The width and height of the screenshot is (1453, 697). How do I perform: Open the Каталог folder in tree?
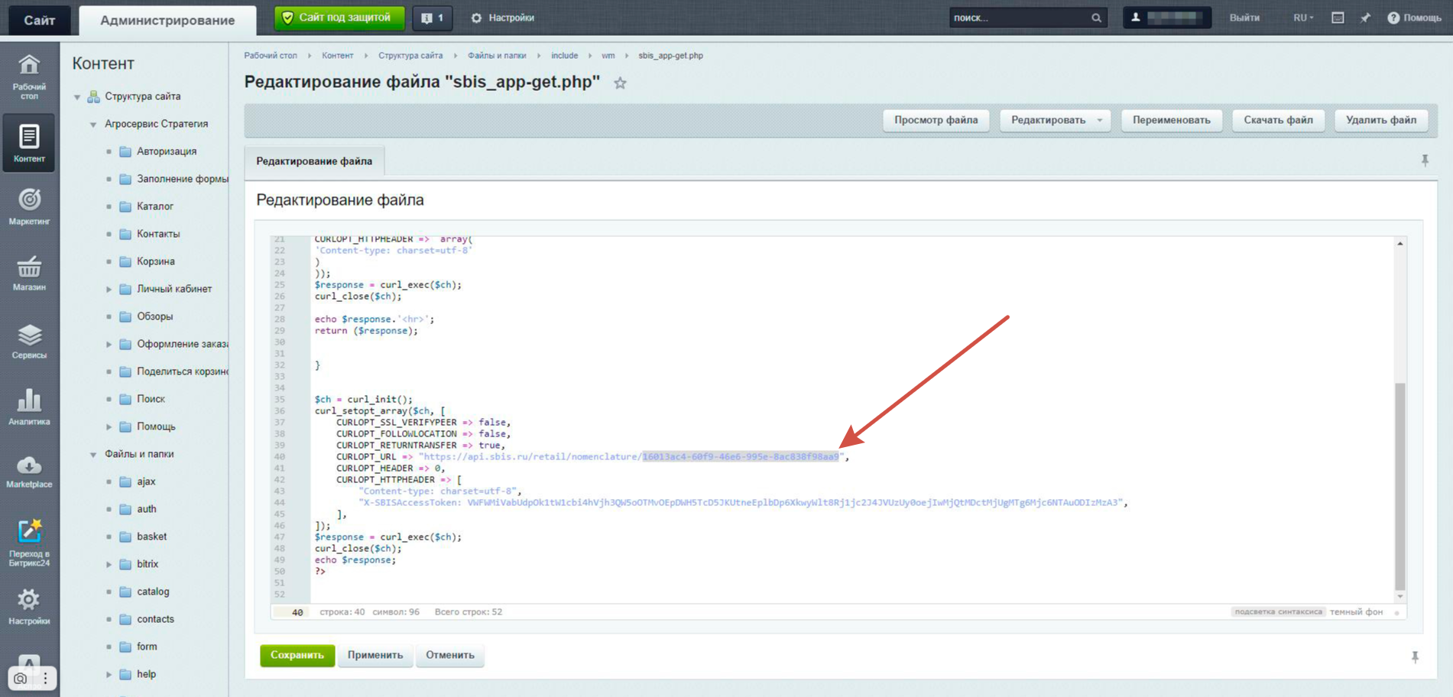(x=147, y=206)
